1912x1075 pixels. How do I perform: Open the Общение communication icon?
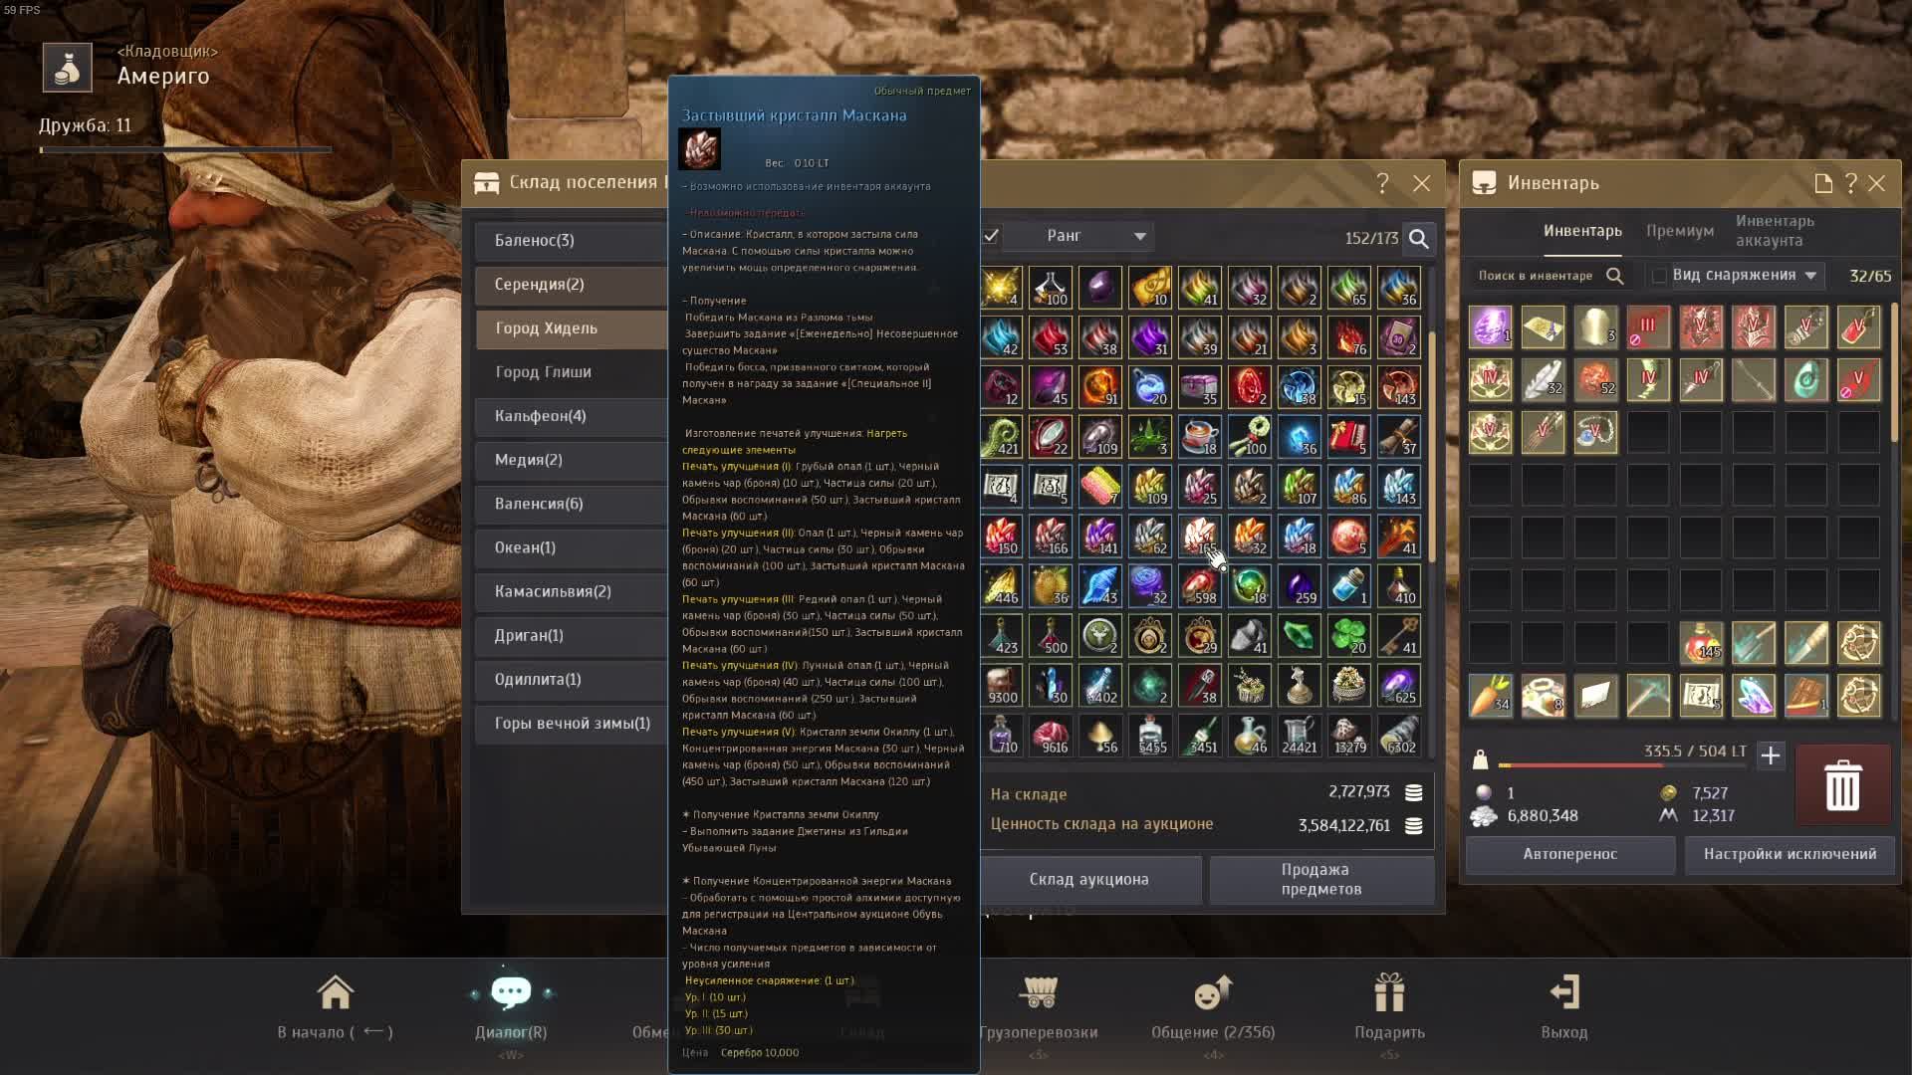tap(1214, 993)
